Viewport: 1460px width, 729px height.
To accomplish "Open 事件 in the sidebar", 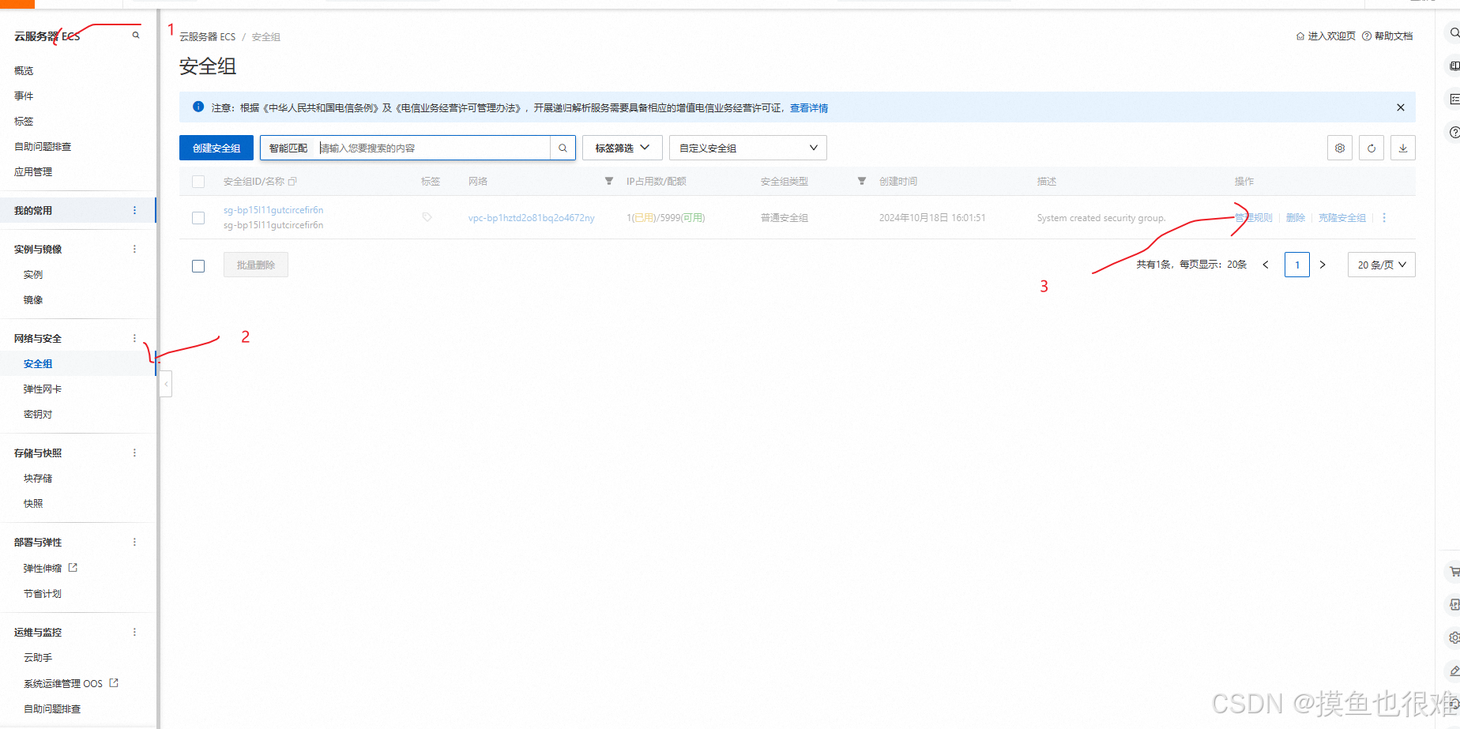I will click(24, 96).
